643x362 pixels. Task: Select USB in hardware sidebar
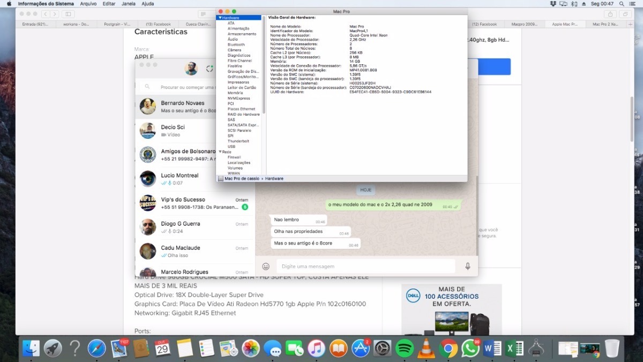(x=231, y=146)
